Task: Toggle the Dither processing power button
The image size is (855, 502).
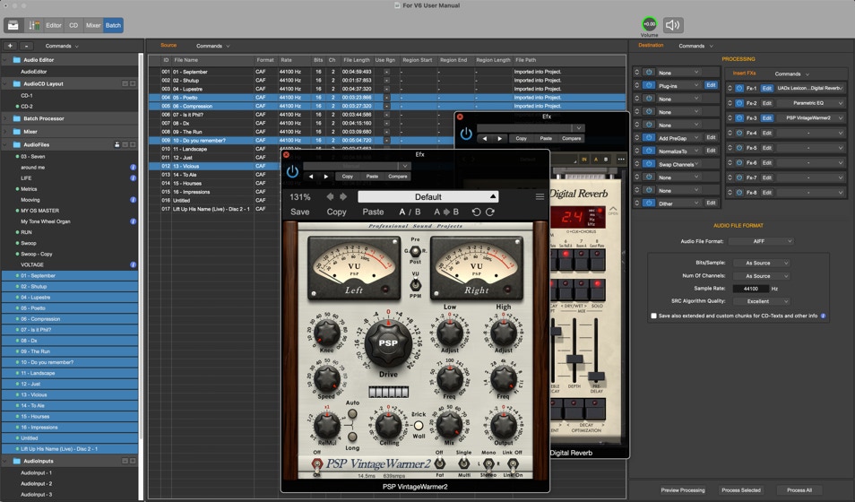Action: click(x=649, y=203)
